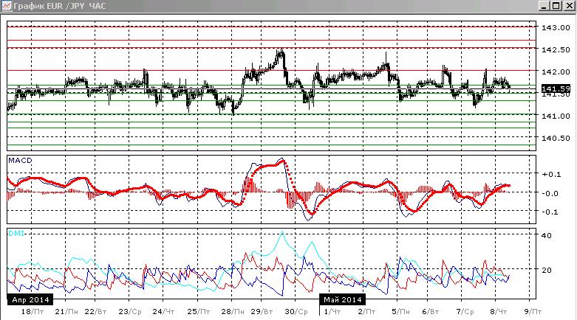The width and height of the screenshot is (577, 320).
Task: Close the EUR/JPY chart window
Action: (569, 6)
